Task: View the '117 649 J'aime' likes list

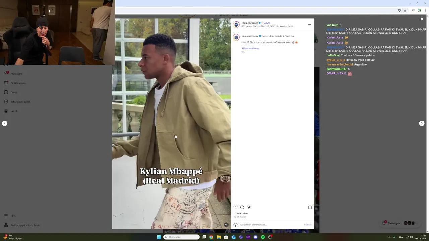Action: tap(241, 214)
